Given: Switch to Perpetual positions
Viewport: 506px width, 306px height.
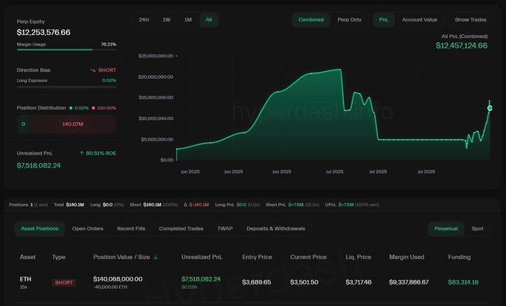Looking at the screenshot, I should [x=446, y=229].
